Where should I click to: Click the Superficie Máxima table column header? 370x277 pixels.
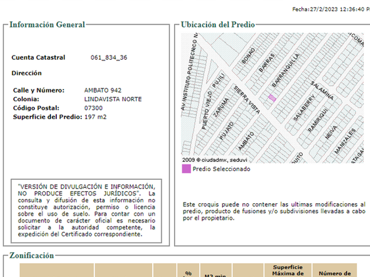(x=288, y=270)
